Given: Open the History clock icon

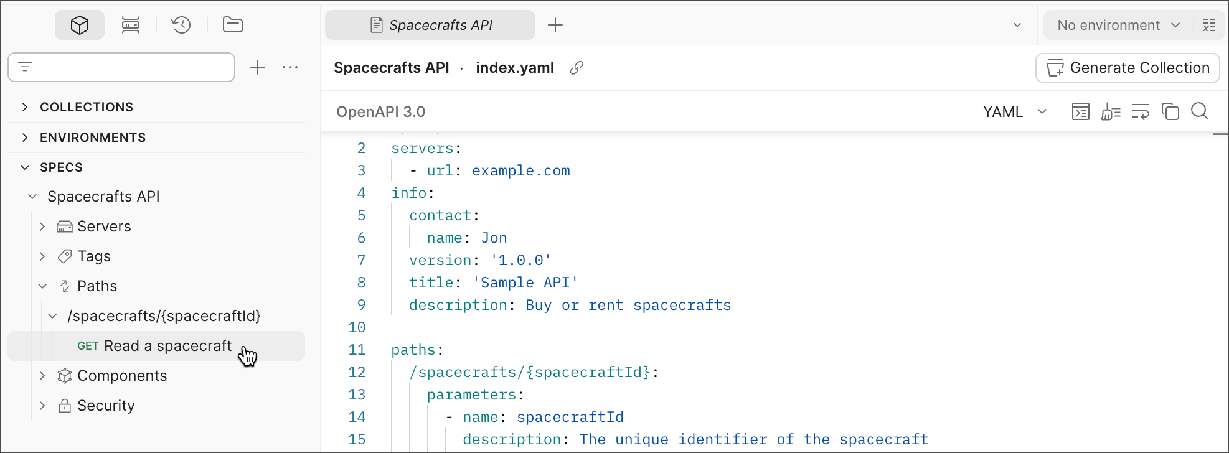Looking at the screenshot, I should pos(181,25).
